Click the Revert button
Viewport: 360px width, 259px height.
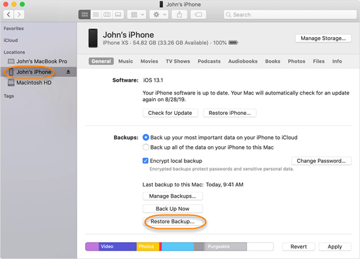coord(298,247)
